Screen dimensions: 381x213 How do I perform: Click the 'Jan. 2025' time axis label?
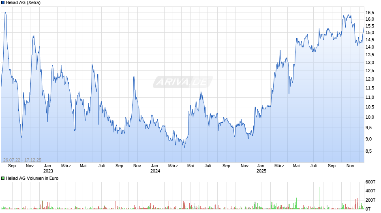[x=261, y=168]
